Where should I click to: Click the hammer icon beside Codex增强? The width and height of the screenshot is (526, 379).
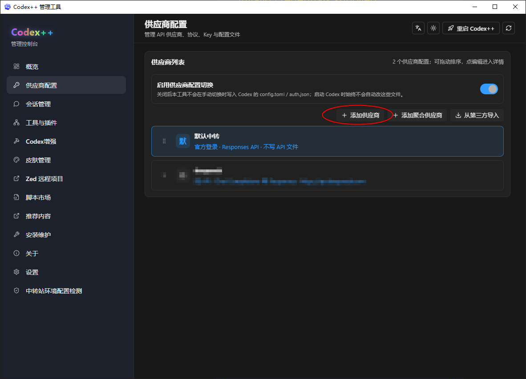click(16, 141)
